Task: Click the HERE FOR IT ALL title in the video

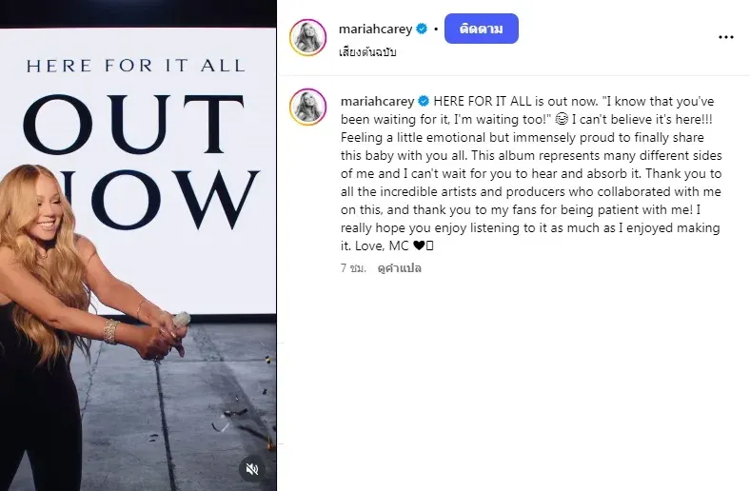Action: click(x=136, y=66)
